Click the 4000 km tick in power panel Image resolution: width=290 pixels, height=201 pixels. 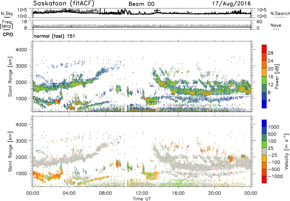[21, 50]
